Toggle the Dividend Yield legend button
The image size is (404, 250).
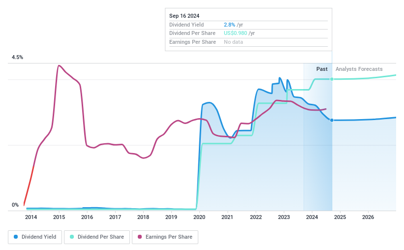pos(34,237)
